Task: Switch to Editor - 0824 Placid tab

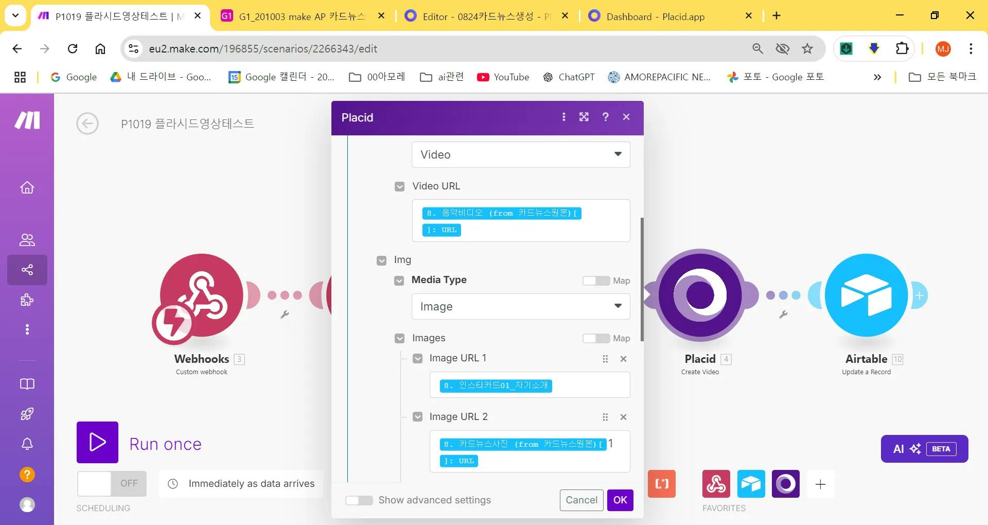Action: [487, 16]
